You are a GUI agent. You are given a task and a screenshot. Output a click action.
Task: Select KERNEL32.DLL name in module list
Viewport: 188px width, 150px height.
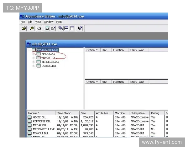click(x=42, y=121)
